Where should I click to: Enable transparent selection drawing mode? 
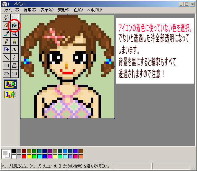point(10,95)
